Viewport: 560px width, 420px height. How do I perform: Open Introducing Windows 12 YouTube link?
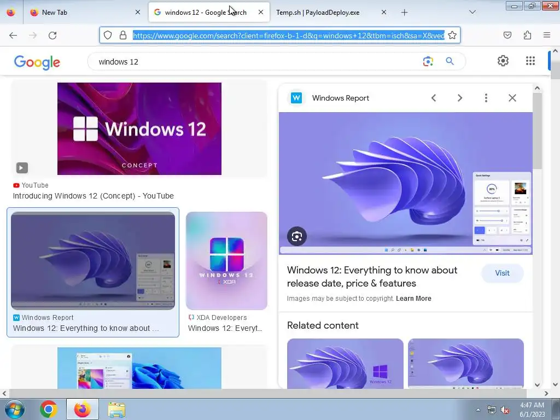coord(93,196)
